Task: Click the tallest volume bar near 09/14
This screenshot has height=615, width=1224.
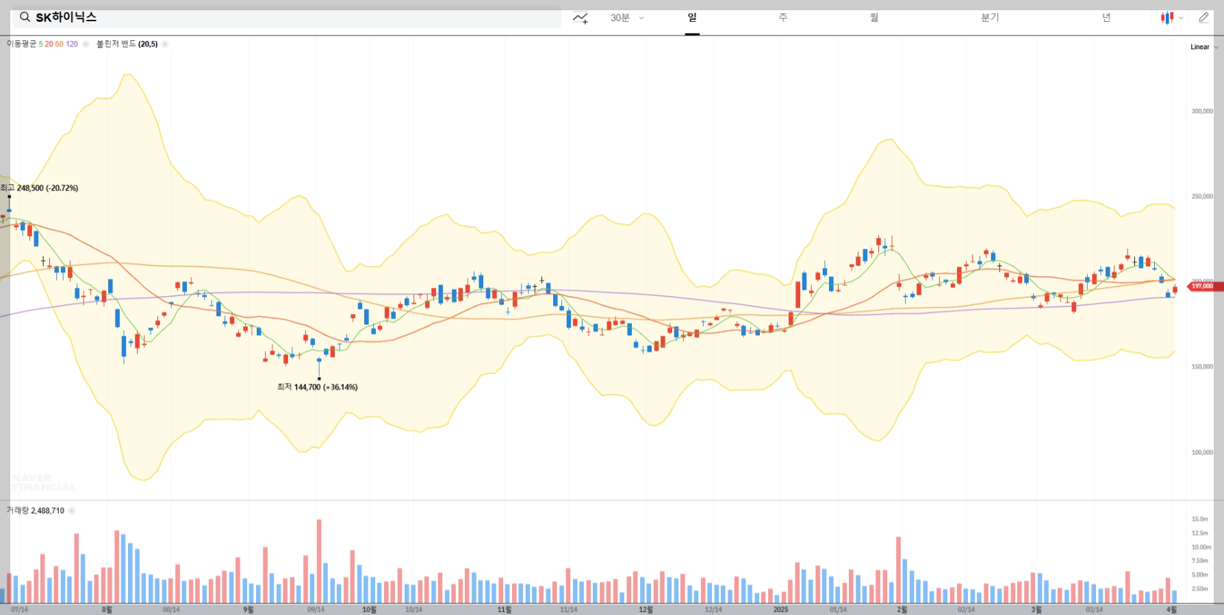Action: coord(319,561)
